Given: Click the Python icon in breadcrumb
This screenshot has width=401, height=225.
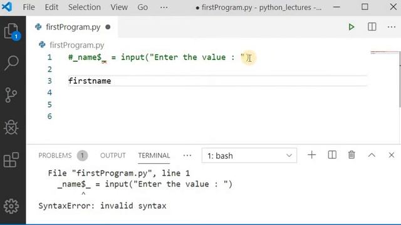Looking at the screenshot, I should (x=42, y=45).
